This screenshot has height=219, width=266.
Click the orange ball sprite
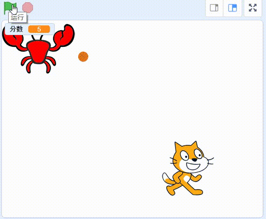pyautogui.click(x=83, y=57)
